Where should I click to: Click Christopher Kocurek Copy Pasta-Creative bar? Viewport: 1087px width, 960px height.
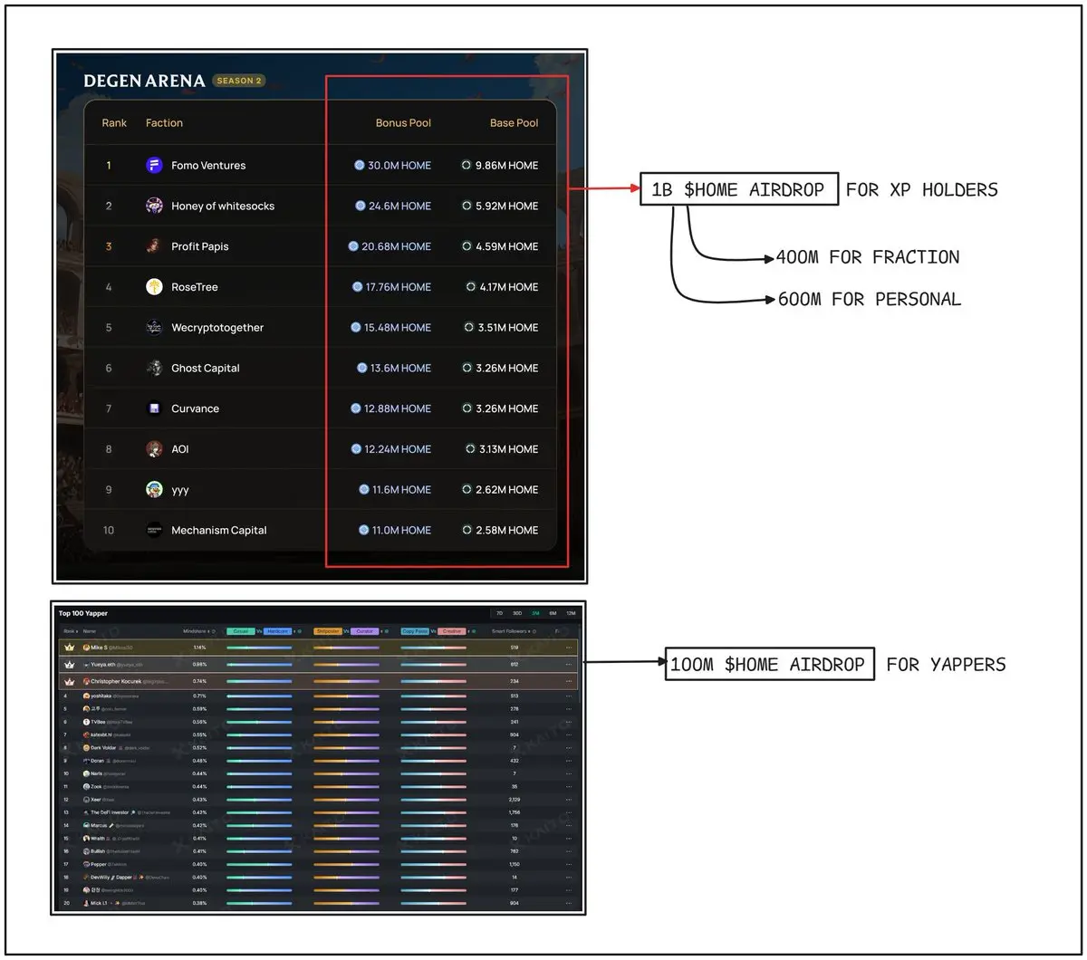pos(433,681)
